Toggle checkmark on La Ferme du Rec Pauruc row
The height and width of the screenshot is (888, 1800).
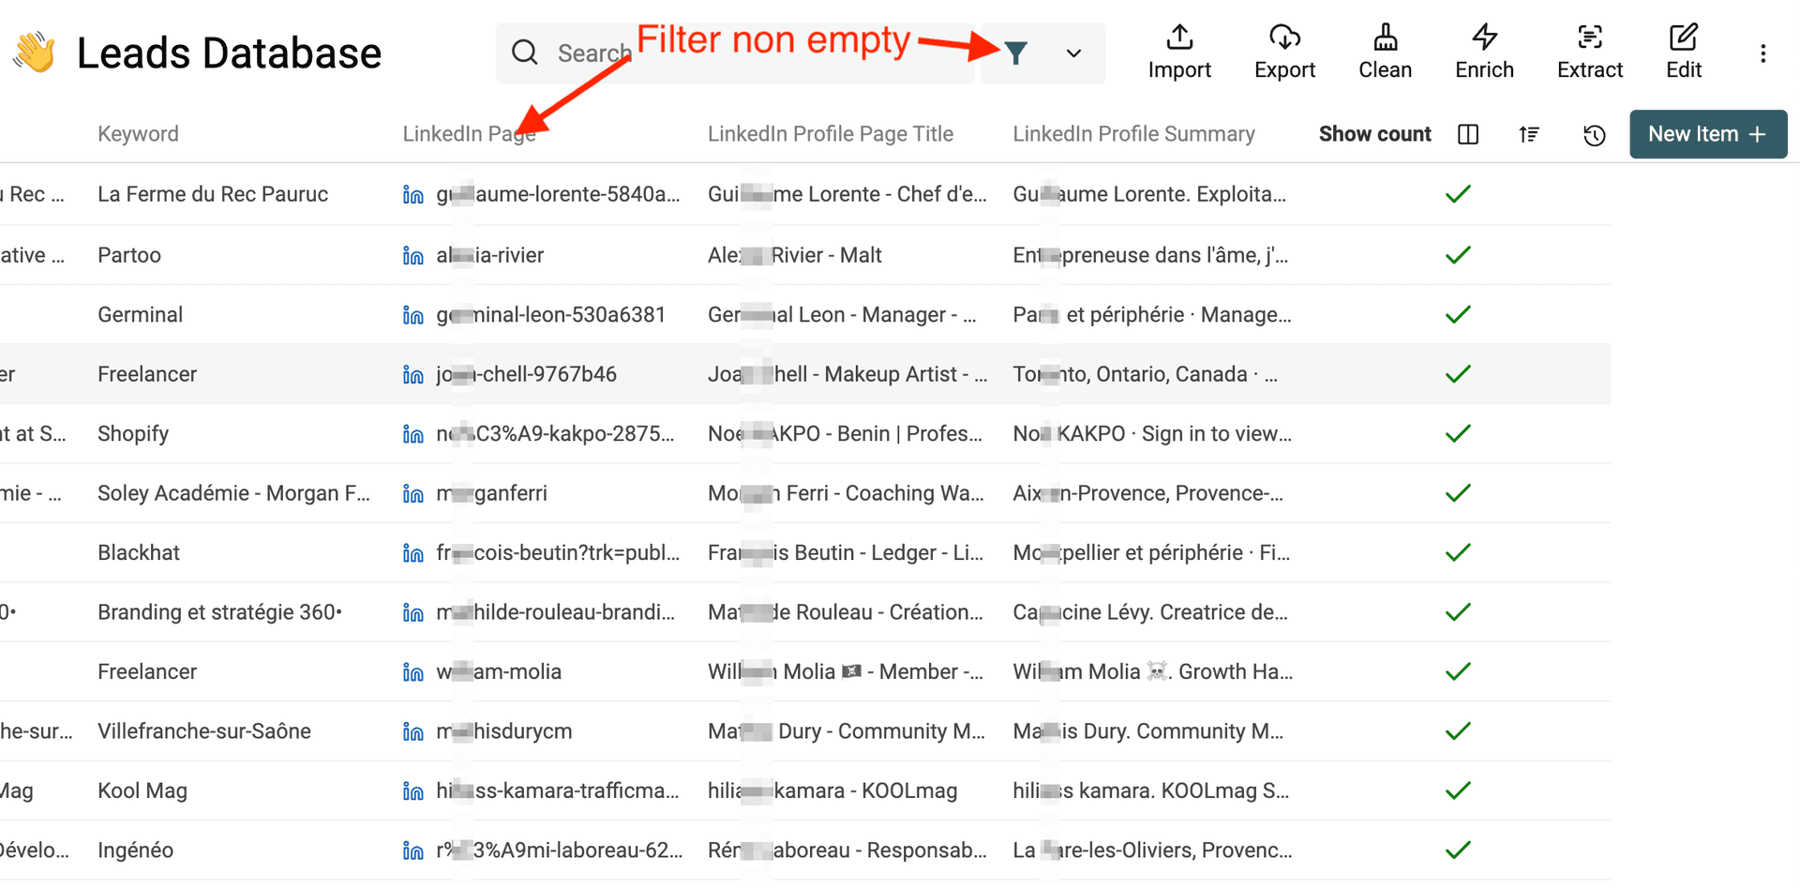click(1458, 195)
